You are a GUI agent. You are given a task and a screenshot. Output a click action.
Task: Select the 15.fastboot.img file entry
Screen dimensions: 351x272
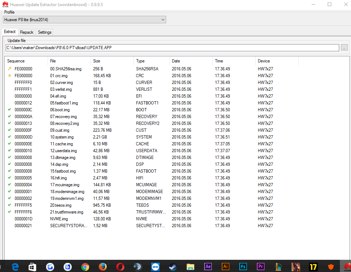[x=63, y=171]
